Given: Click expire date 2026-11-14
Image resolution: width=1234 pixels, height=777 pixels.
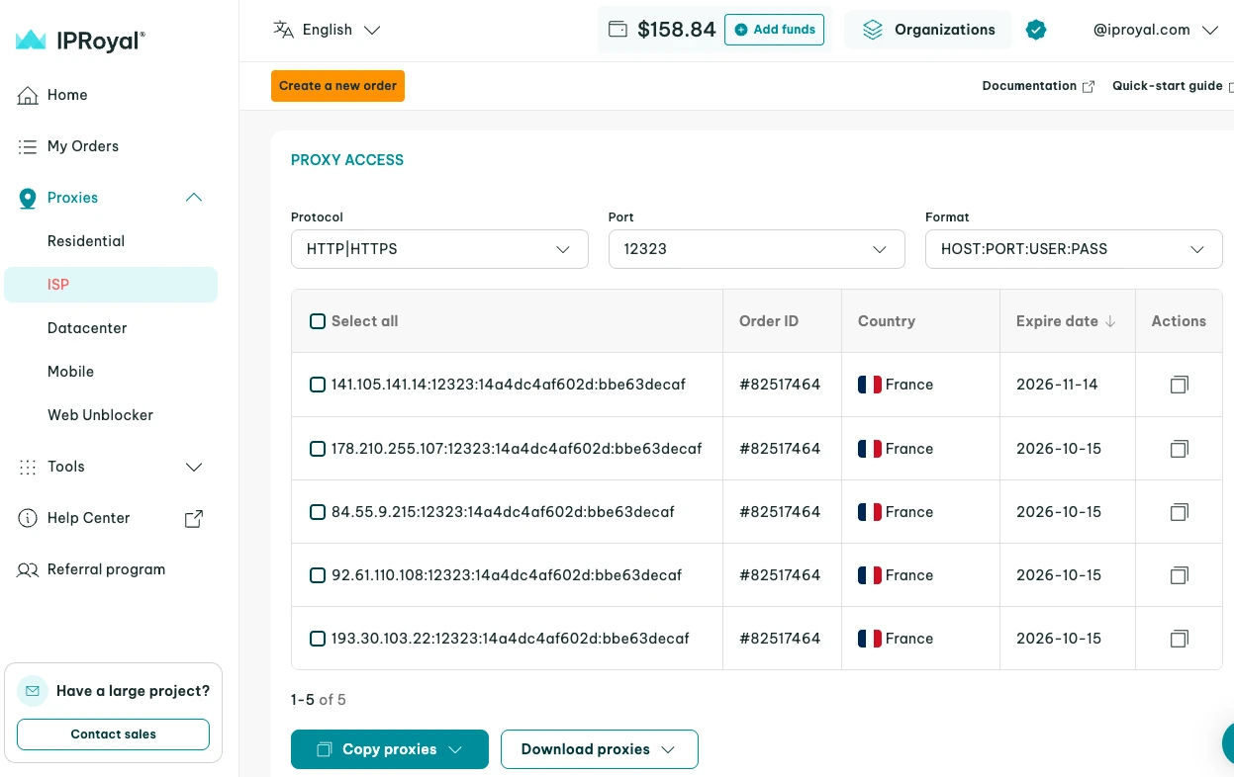Looking at the screenshot, I should (x=1057, y=385).
